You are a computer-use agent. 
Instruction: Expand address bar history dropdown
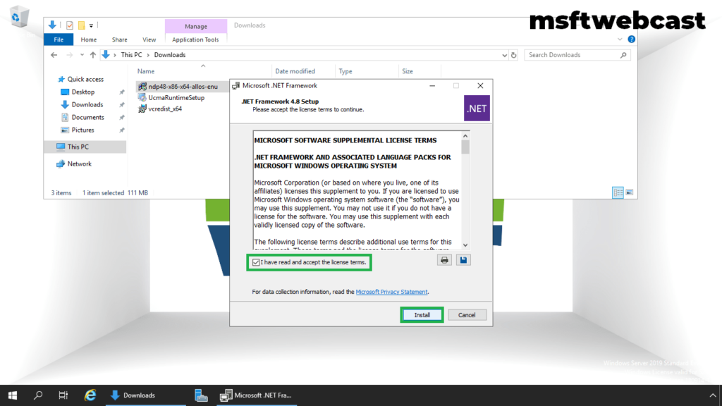[x=504, y=55]
